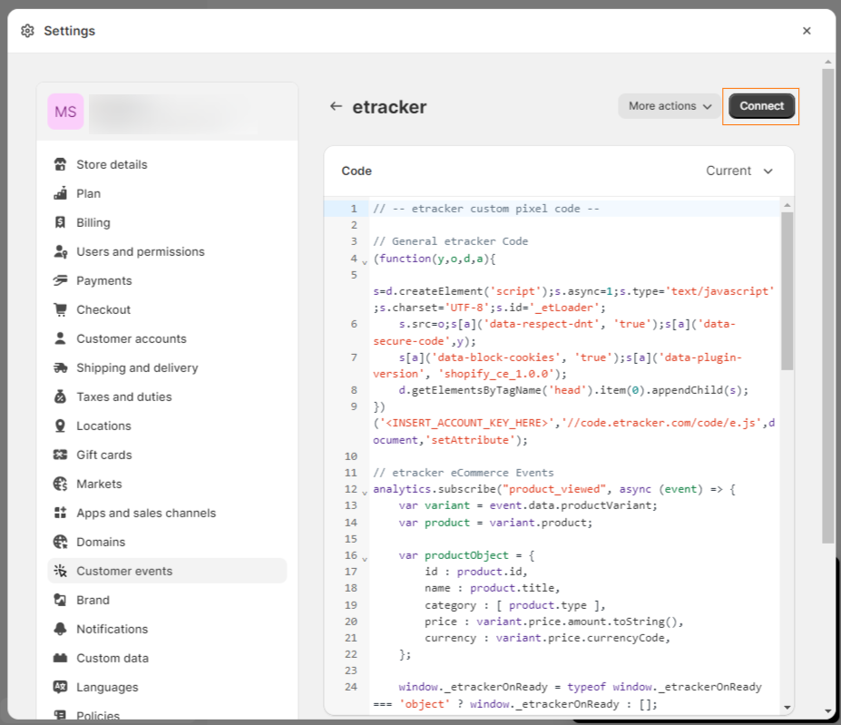
Task: Click the Connect button
Action: coord(761,106)
